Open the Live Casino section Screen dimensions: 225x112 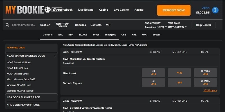pyautogui.click(x=121, y=10)
